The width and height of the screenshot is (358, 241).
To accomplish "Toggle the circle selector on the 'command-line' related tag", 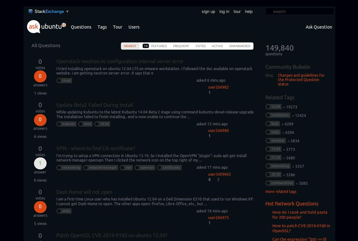I will [x=268, y=183].
